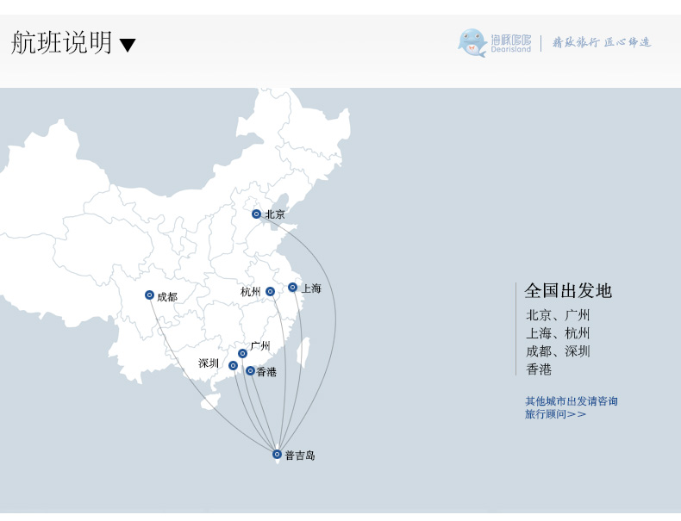Open the 旅行顾问>> link
This screenshot has width=681, height=521.
pyautogui.click(x=555, y=414)
